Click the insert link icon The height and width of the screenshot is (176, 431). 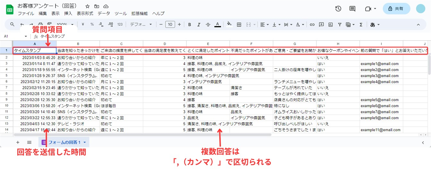click(312, 24)
